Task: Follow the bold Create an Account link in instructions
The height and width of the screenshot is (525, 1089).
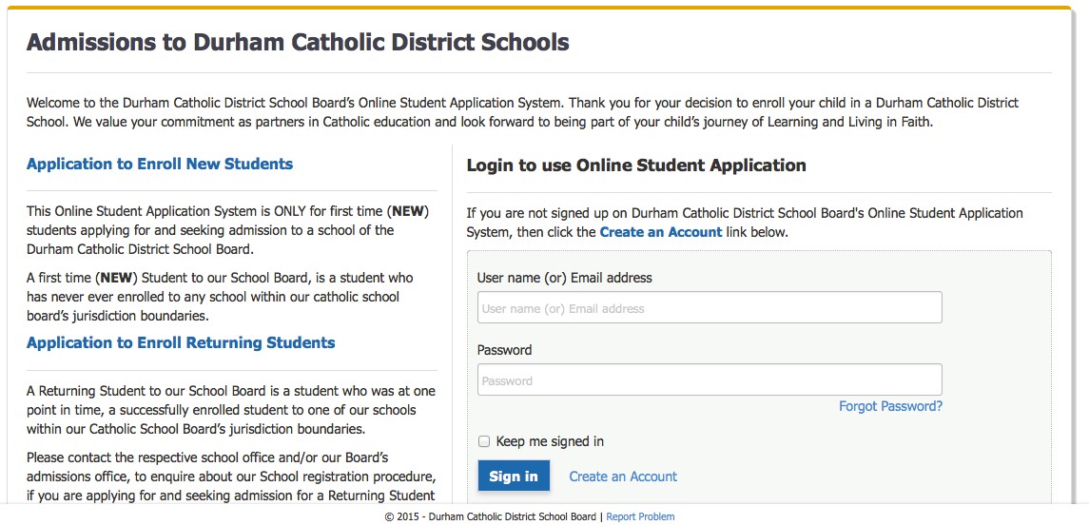Action: click(660, 232)
